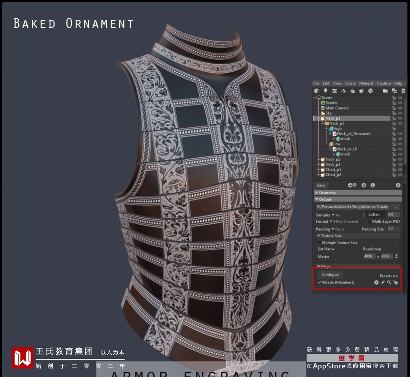Click the arrow-and-gear bake all icon
This screenshot has height=377, width=410.
tap(352, 185)
